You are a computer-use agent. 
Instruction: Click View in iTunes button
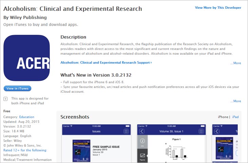(17, 88)
